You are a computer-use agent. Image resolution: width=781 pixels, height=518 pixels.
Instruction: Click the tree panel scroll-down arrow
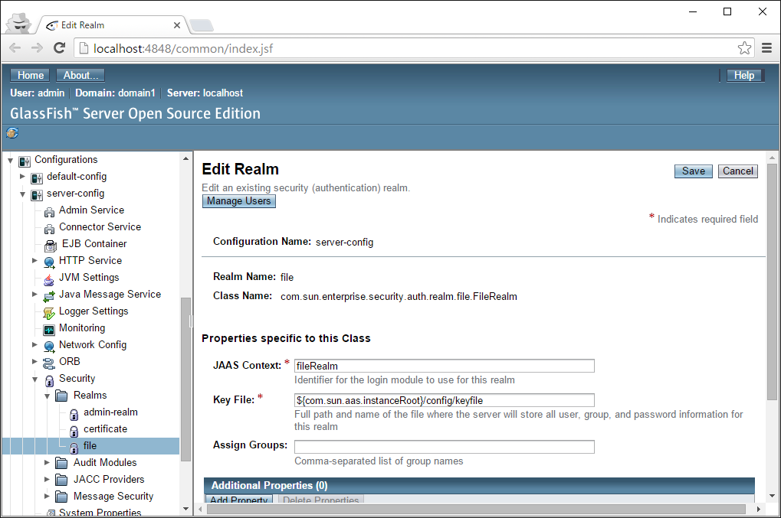click(185, 509)
